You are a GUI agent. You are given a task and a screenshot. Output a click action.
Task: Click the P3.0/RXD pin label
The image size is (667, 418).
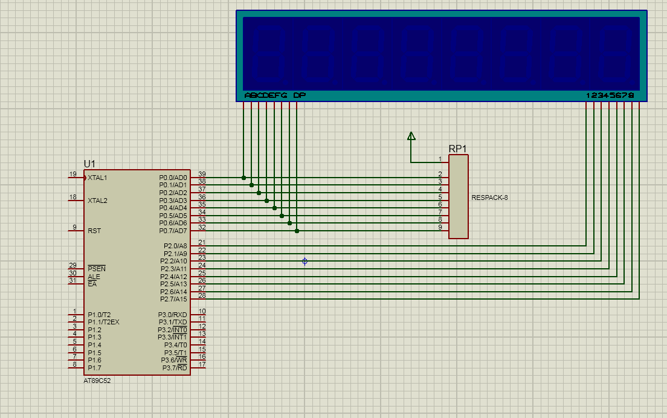tap(172, 315)
